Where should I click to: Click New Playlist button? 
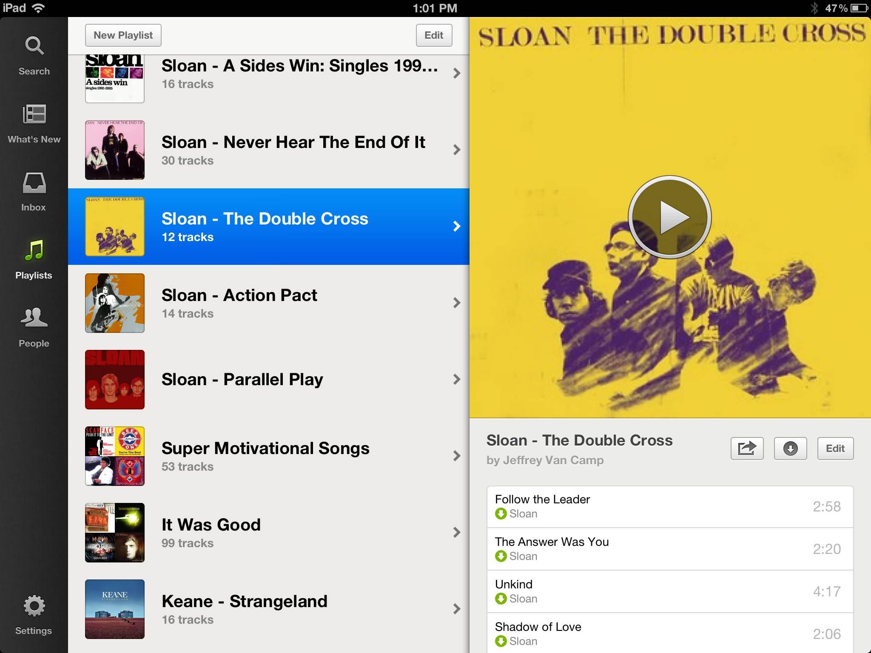pos(123,35)
